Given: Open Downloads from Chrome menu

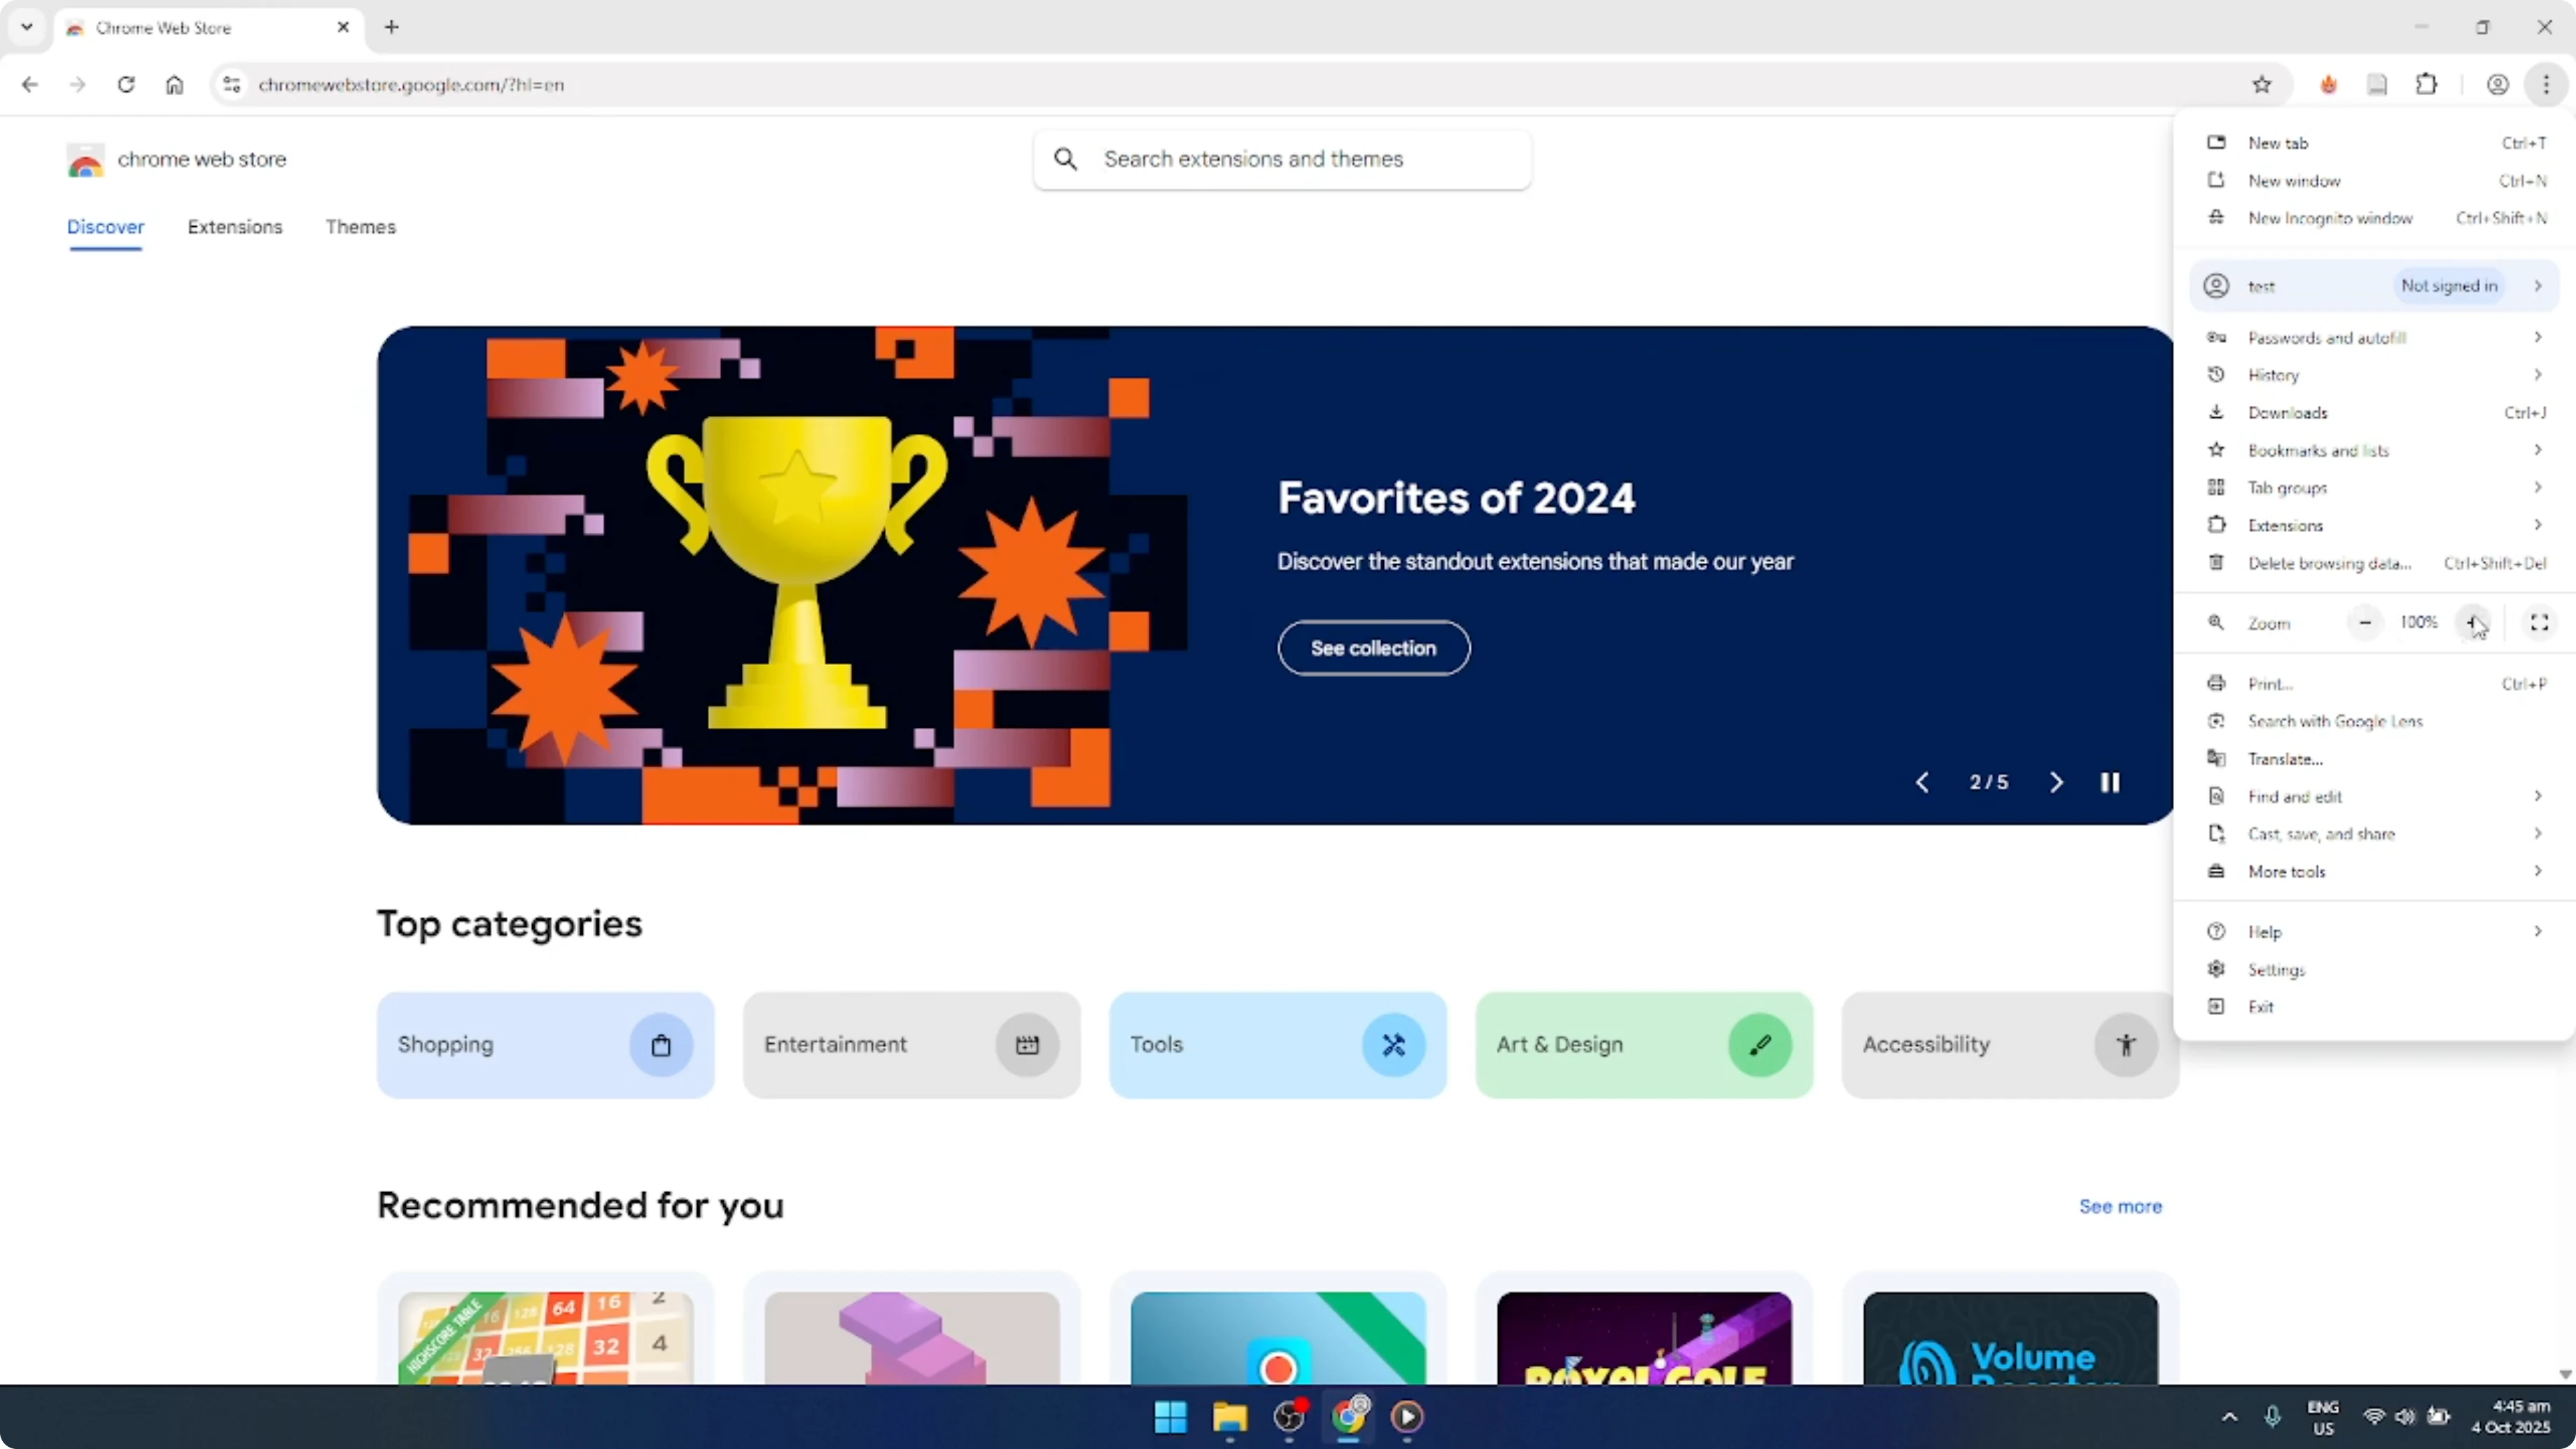Looking at the screenshot, I should (x=2375, y=413).
